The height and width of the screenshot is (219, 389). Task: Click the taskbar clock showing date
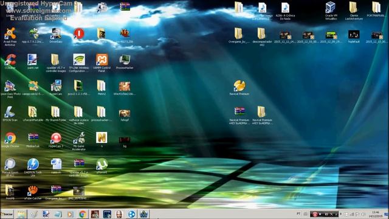tap(376, 214)
